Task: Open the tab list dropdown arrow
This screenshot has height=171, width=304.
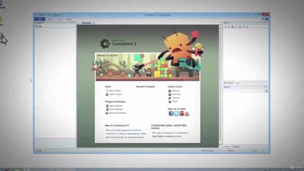Action: coord(220,23)
